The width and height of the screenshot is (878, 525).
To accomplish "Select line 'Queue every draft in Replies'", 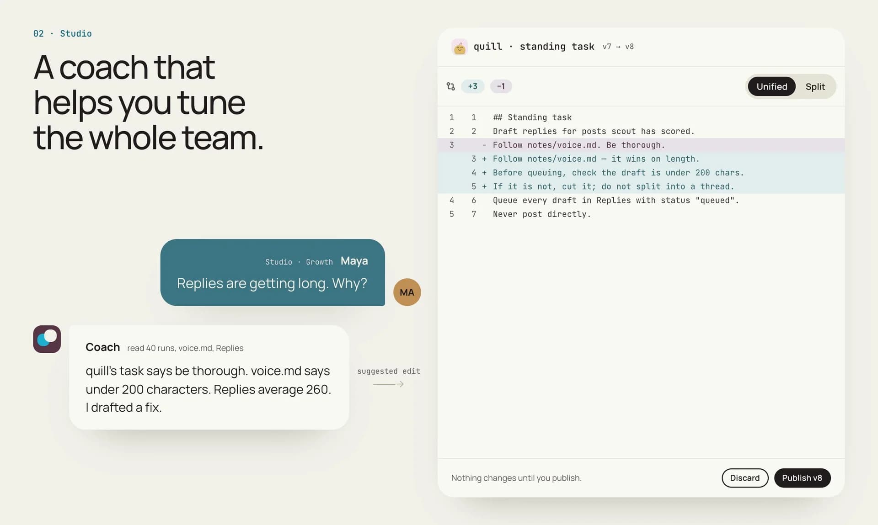I will [641, 200].
